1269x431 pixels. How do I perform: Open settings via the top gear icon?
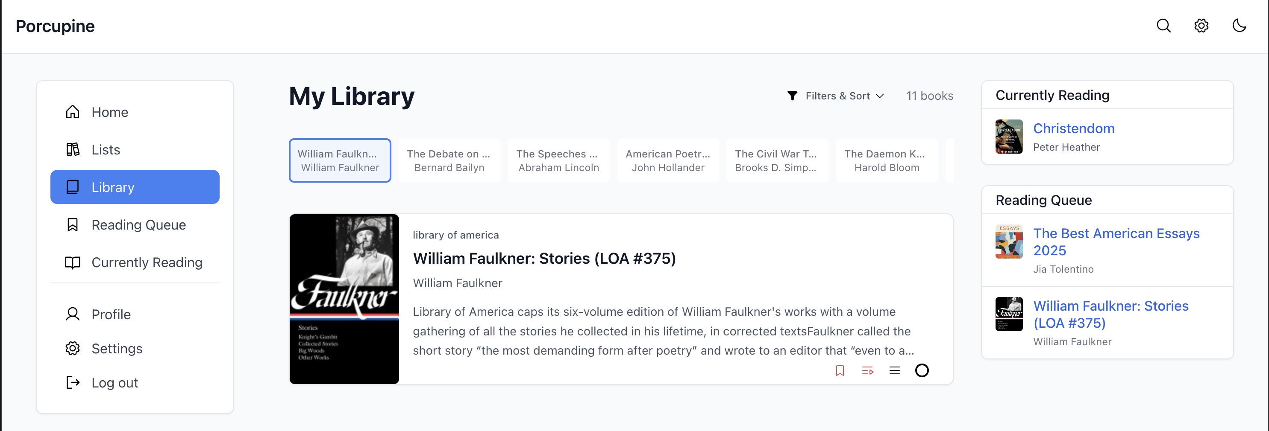1201,26
